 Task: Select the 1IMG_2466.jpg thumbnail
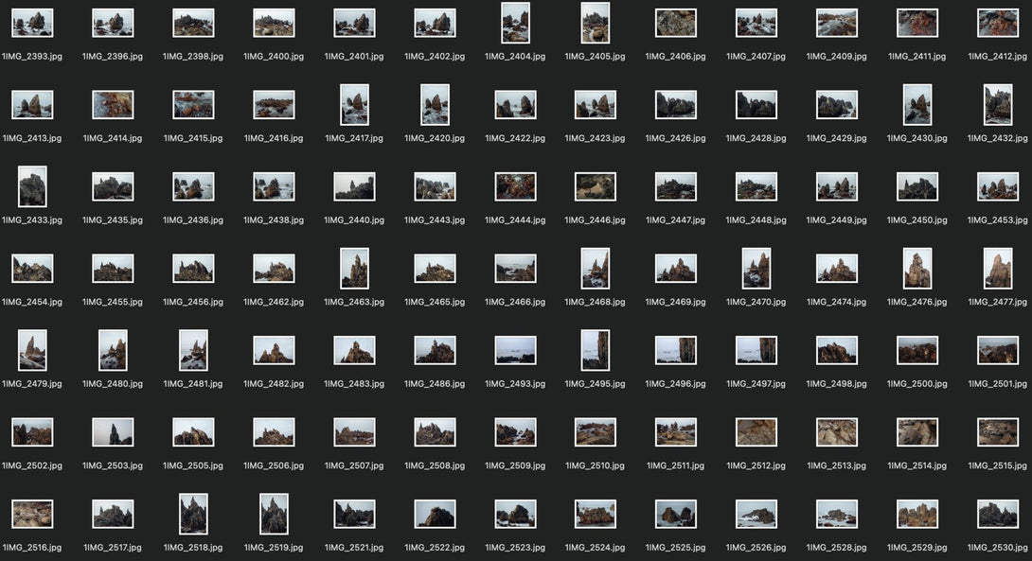pyautogui.click(x=515, y=269)
